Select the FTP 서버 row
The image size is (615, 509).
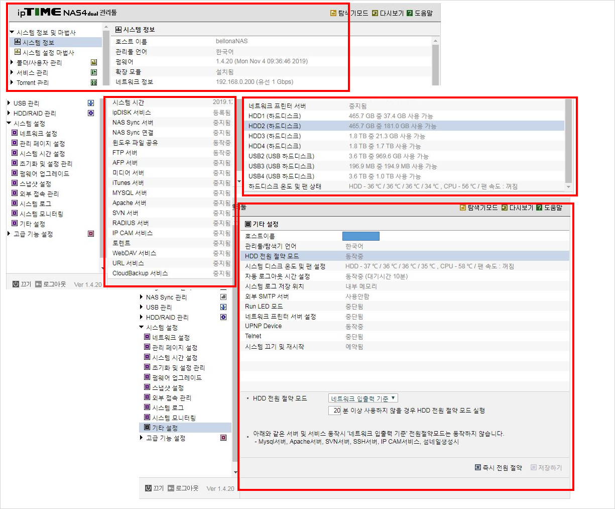coord(171,153)
